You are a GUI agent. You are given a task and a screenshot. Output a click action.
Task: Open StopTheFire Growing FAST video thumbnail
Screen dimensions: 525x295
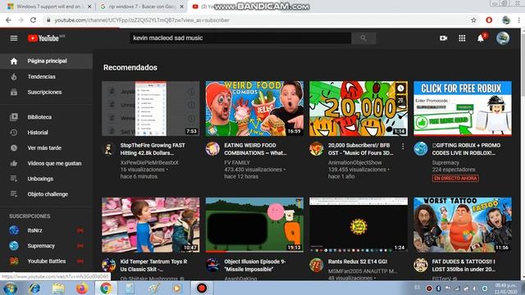point(151,108)
